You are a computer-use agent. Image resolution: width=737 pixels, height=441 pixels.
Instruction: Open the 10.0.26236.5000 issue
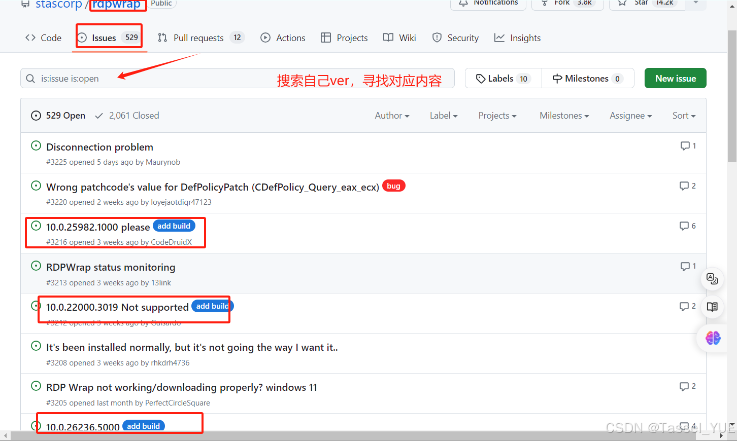(x=83, y=427)
